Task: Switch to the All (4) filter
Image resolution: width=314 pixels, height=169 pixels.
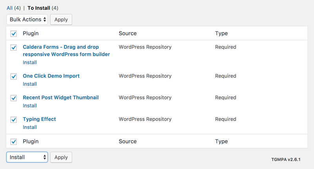Action: pos(14,8)
